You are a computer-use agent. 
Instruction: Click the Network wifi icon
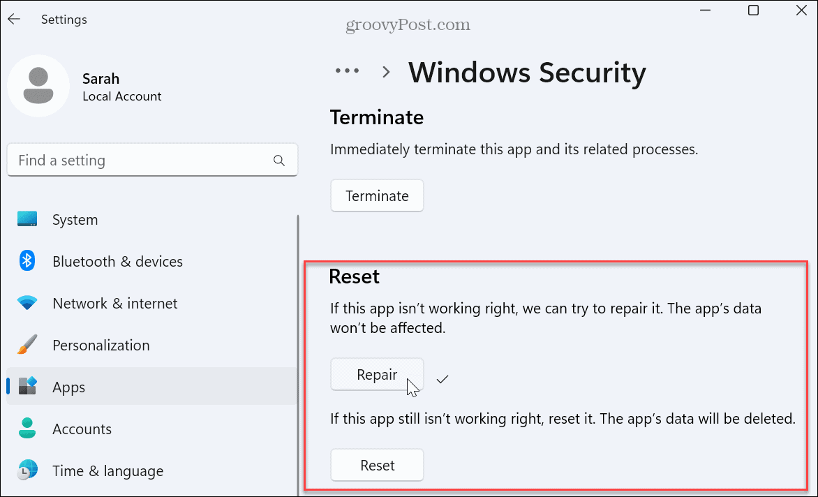click(x=27, y=302)
